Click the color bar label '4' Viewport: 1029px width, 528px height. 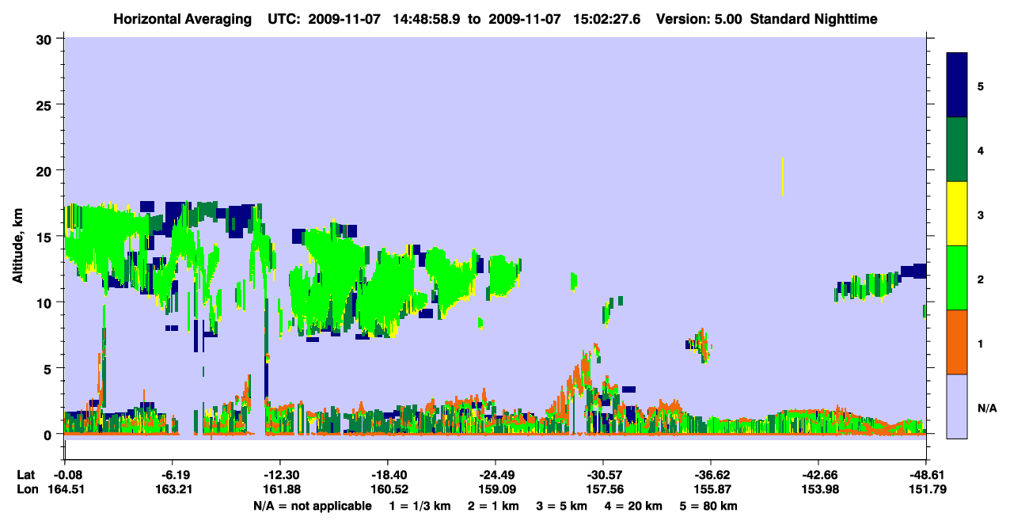tap(981, 150)
